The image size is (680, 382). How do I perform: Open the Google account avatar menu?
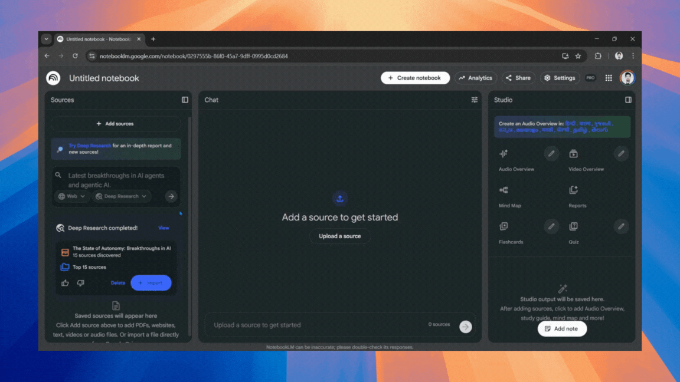[627, 78]
